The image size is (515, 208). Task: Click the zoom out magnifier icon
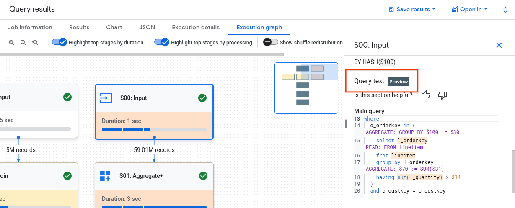(23, 42)
